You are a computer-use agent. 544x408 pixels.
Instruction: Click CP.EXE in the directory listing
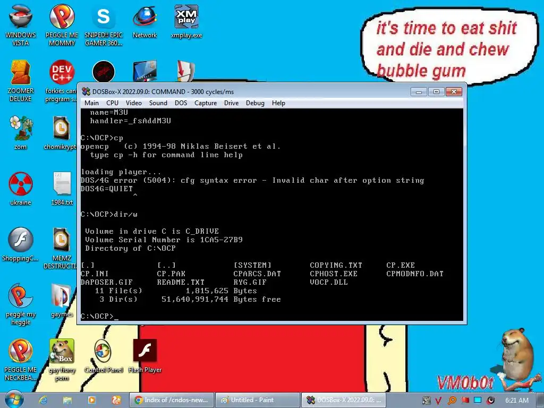pyautogui.click(x=401, y=266)
